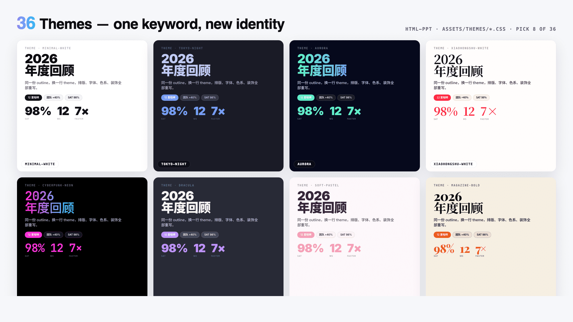Click the green 7× stat in Aurora card
Image resolution: width=573 pixels, height=322 pixels.
pos(354,111)
